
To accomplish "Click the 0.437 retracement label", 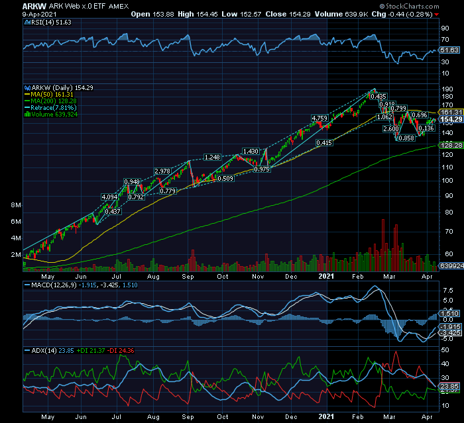I will 113,212.
